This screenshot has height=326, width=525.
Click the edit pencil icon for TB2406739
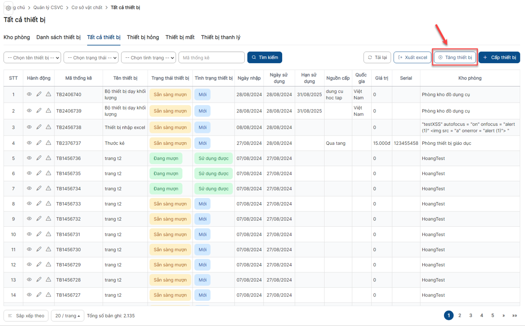[x=39, y=111]
